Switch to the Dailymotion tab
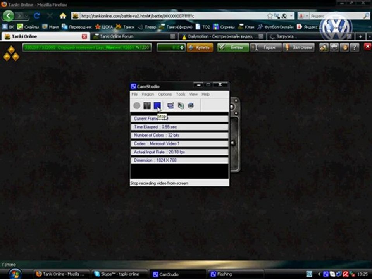The width and height of the screenshot is (372, 279). tap(222, 36)
